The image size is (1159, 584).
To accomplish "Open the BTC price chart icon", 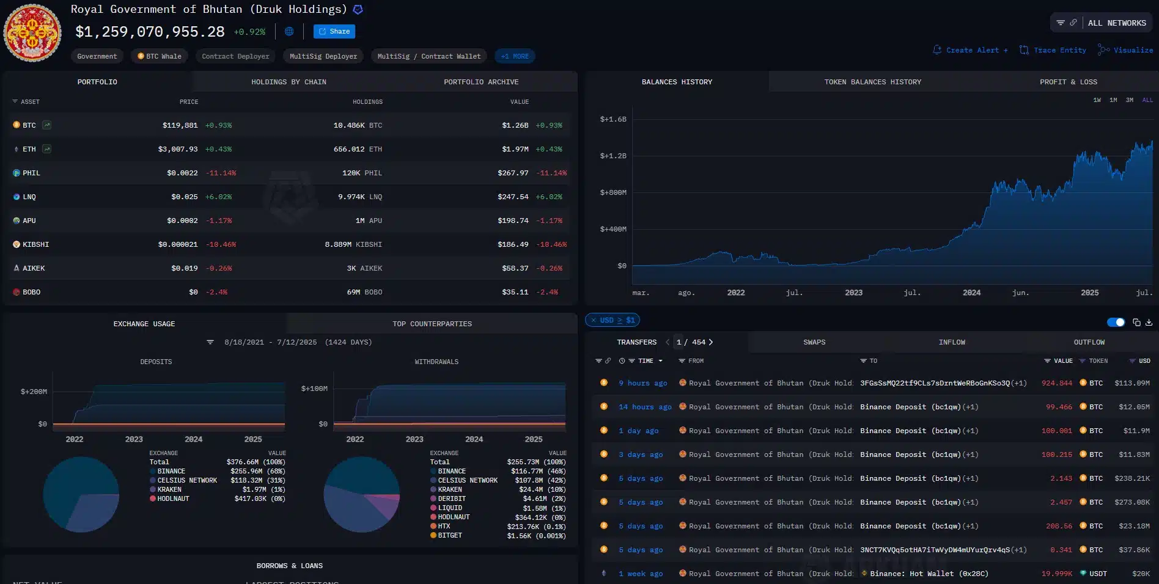I will [x=47, y=125].
